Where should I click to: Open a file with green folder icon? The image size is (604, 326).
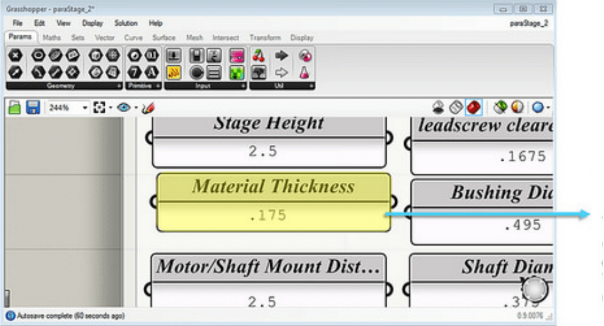pyautogui.click(x=15, y=107)
